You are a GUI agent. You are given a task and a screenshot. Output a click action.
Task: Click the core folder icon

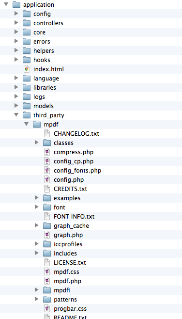click(x=27, y=32)
